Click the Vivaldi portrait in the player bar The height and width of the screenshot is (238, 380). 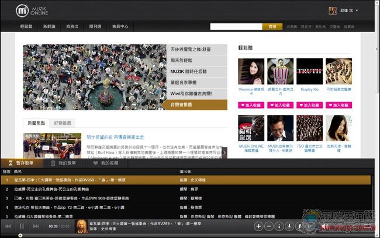point(81,226)
